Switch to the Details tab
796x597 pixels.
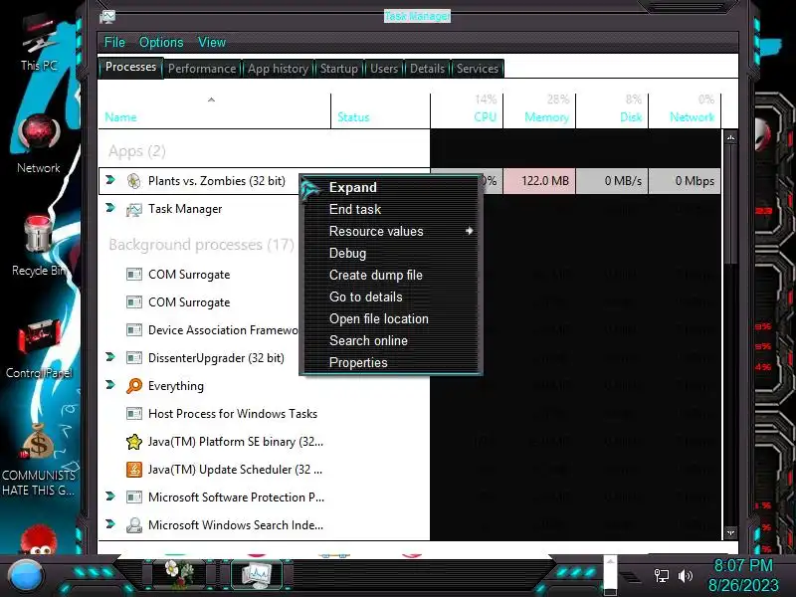pos(427,69)
